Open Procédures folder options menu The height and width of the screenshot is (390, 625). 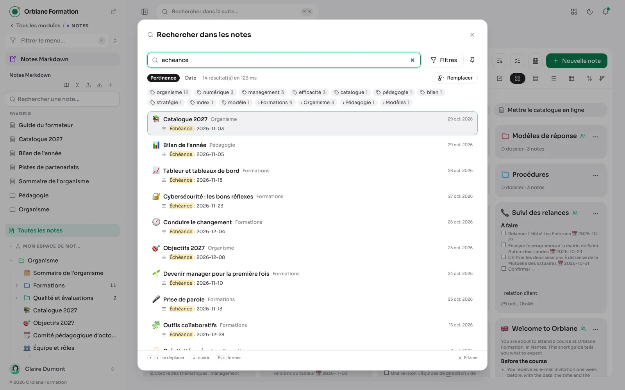pyautogui.click(x=595, y=175)
